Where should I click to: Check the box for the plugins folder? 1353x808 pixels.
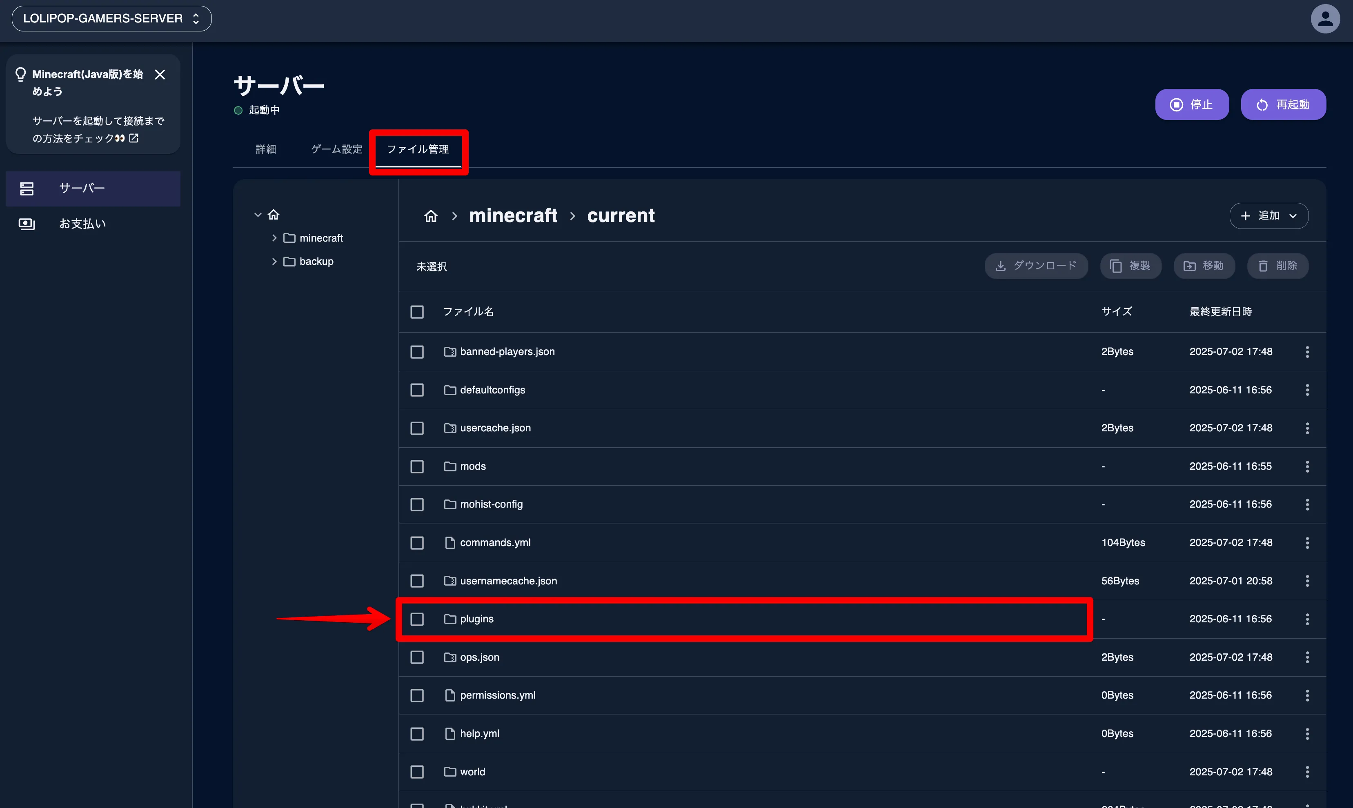pos(417,619)
